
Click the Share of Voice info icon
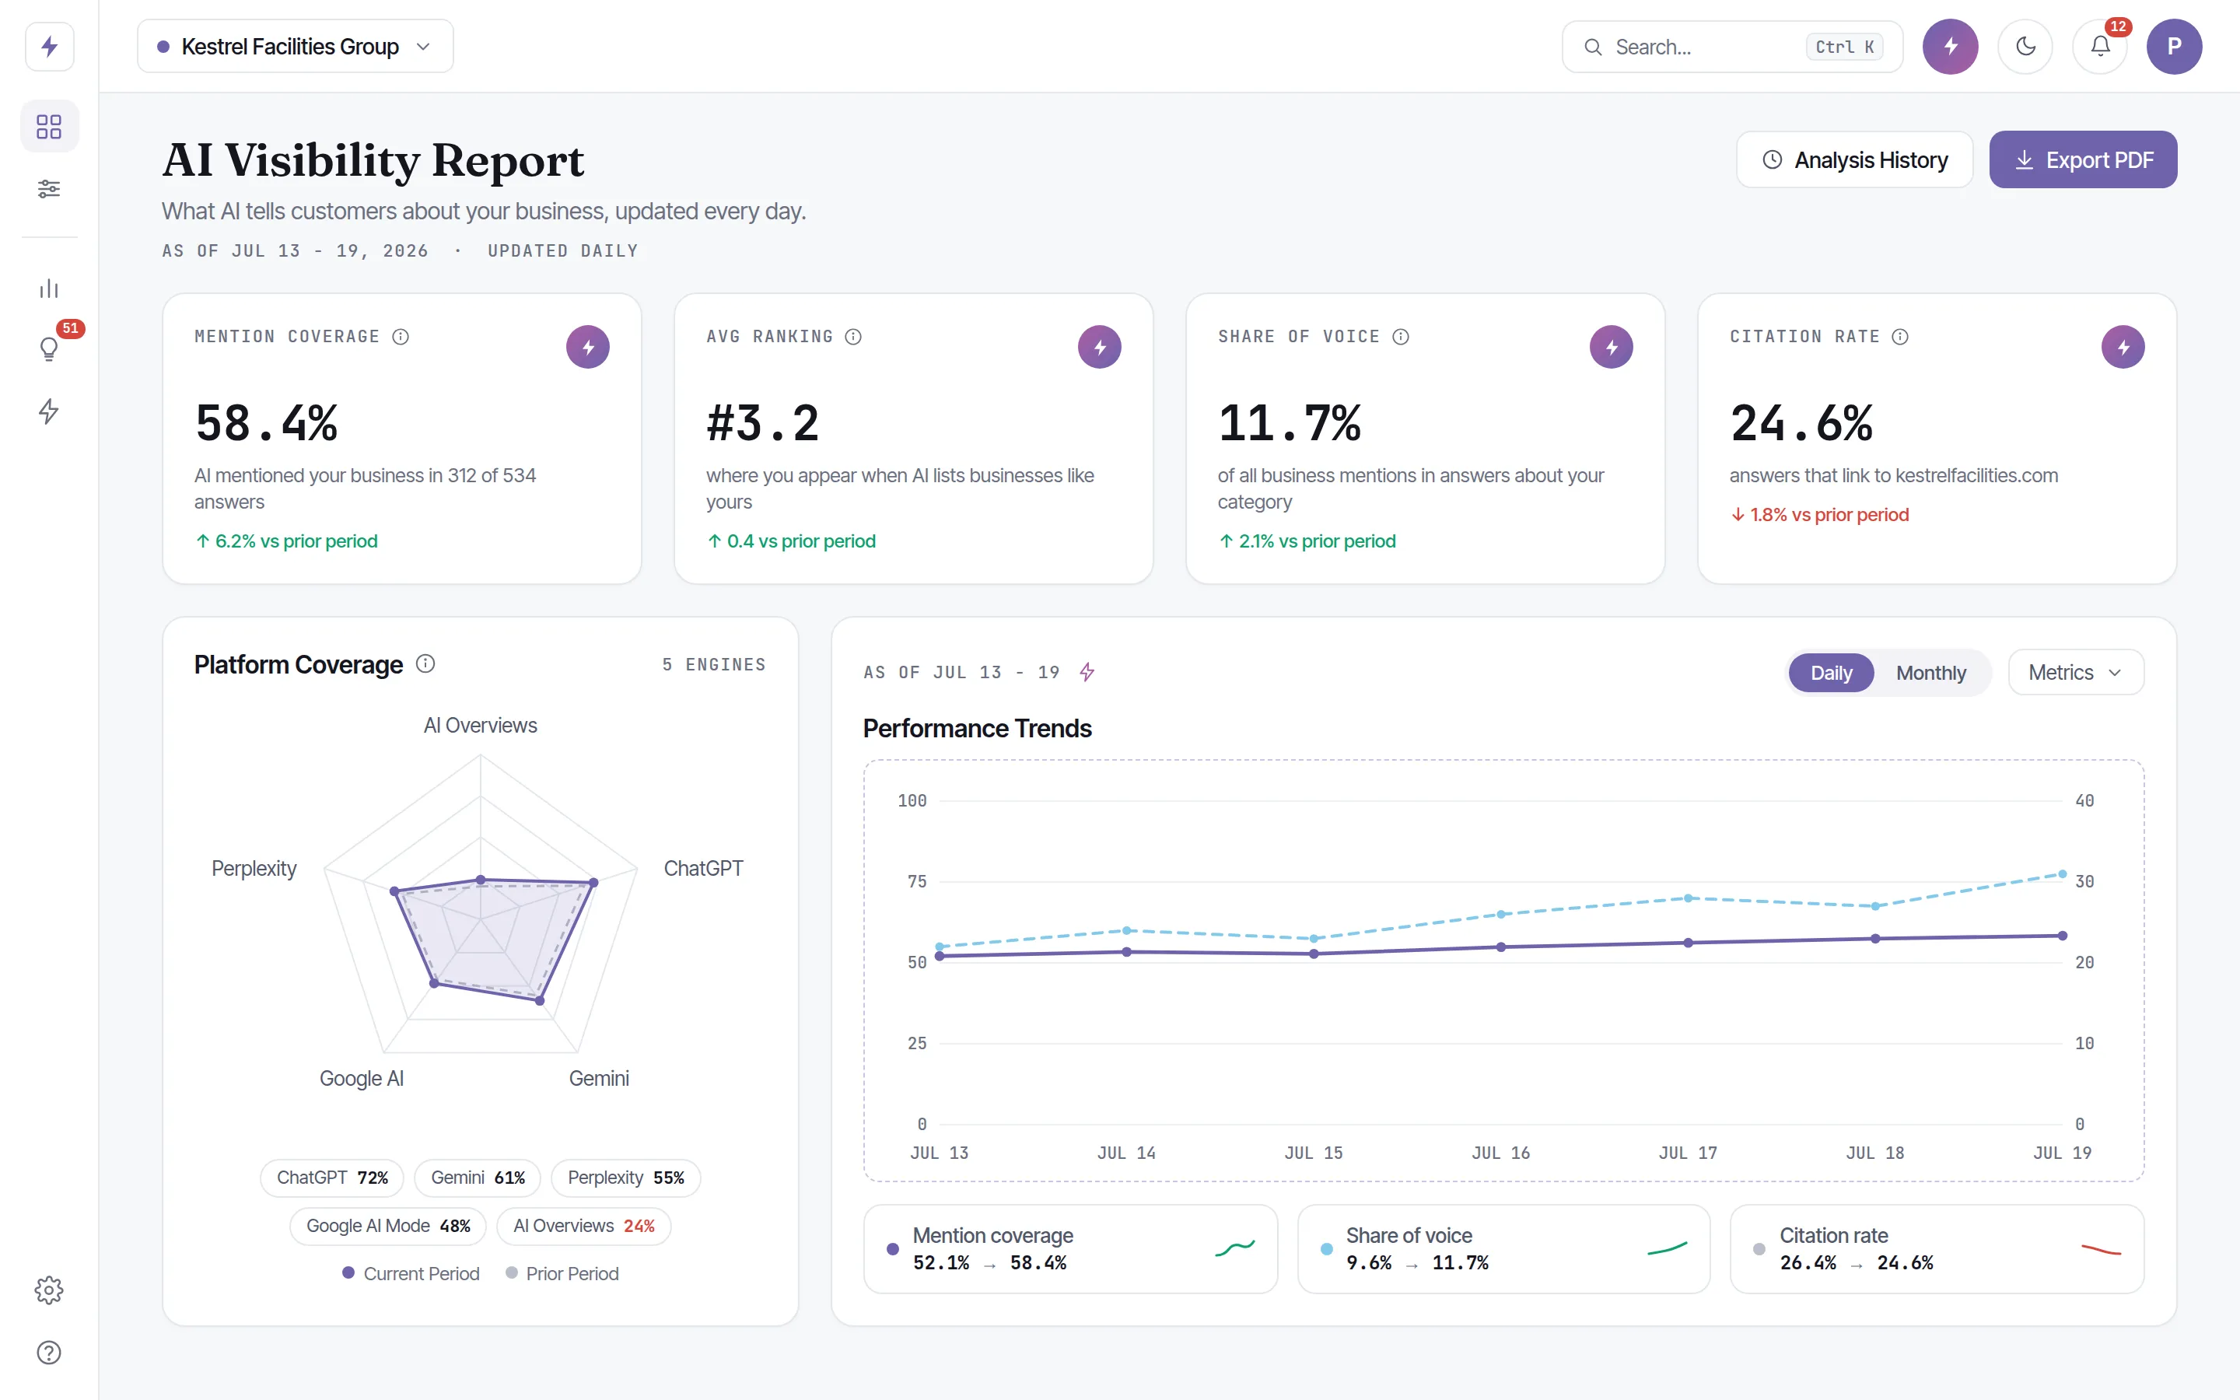1401,337
